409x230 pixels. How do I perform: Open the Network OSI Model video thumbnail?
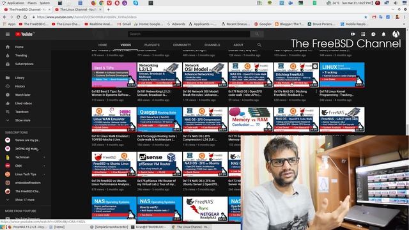[x=205, y=75]
